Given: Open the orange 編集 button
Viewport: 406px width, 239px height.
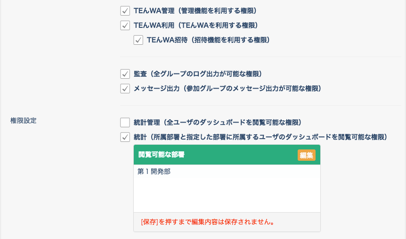Looking at the screenshot, I should click(x=306, y=155).
